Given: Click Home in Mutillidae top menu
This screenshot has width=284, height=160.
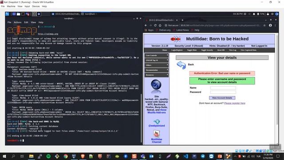Looking at the screenshot, I should tap(165, 50).
